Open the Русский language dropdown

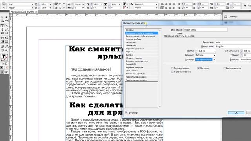pyautogui.click(x=156, y=8)
